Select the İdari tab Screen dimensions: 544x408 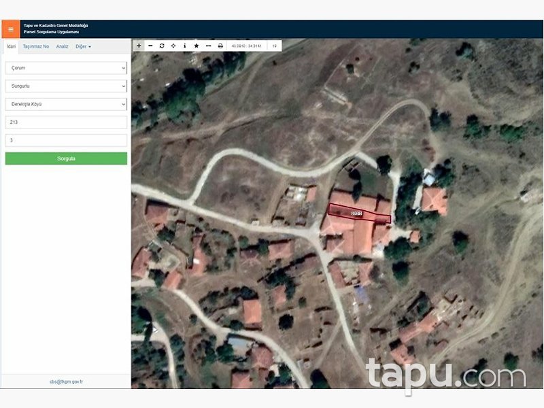(x=12, y=47)
